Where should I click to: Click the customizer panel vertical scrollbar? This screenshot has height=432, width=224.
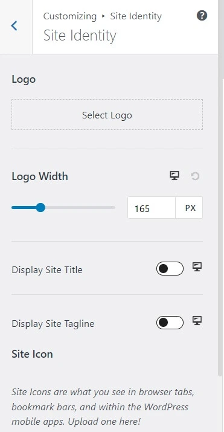click(220, 227)
